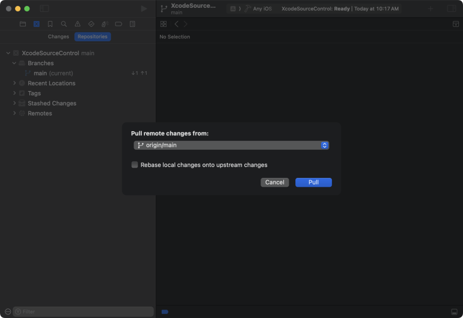
Task: Open the Report navigator icon
Action: (x=132, y=24)
